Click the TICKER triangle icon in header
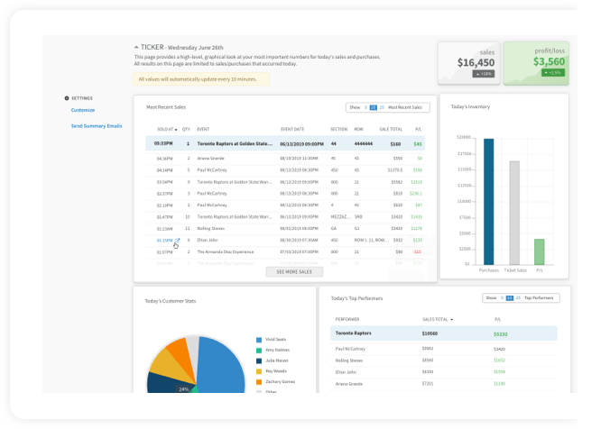 point(135,47)
